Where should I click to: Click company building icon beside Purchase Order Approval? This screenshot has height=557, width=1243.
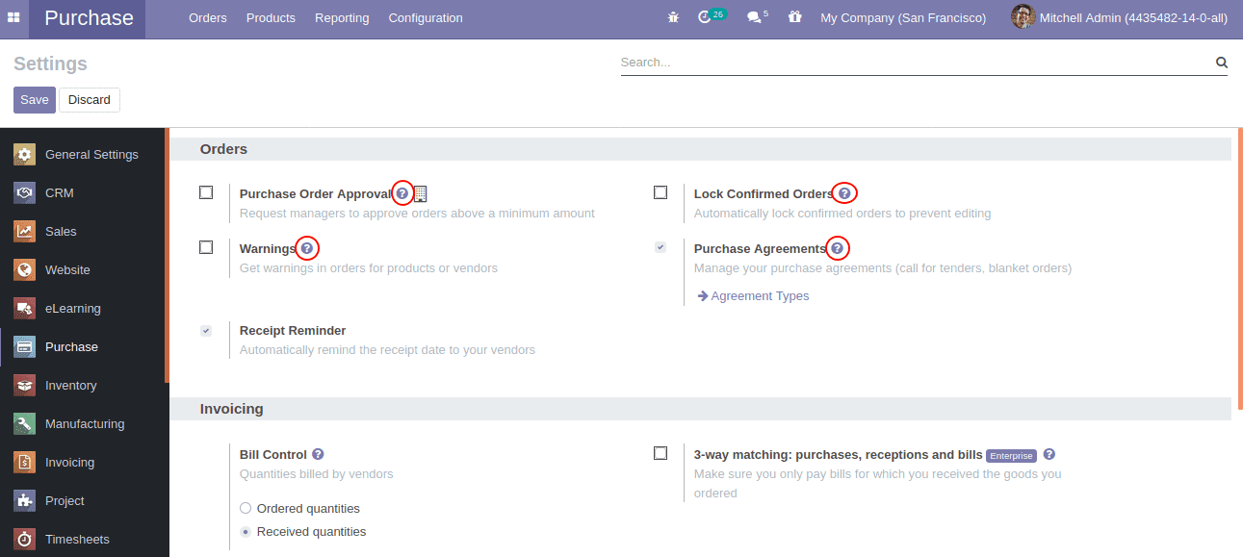(421, 193)
